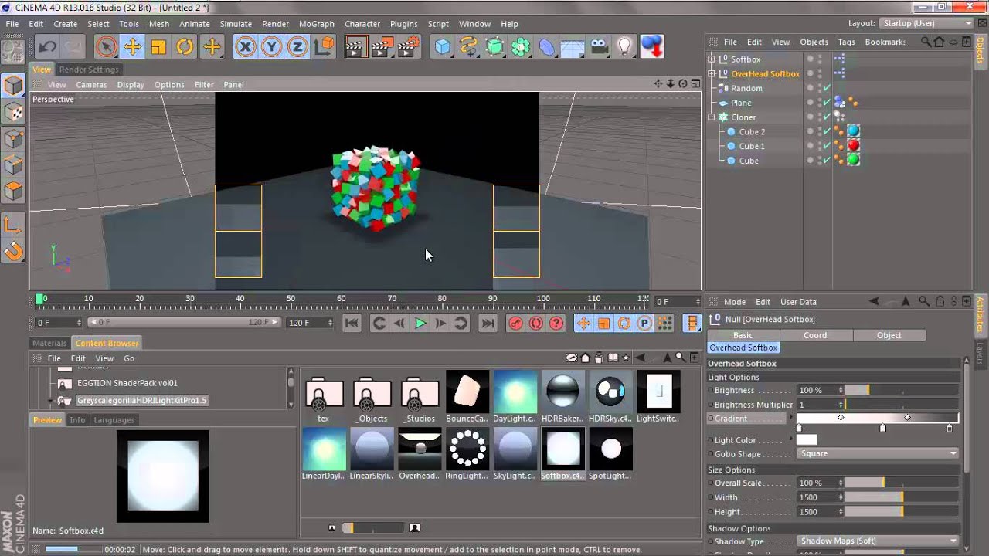
Task: Render the active view clapperboard icon
Action: pos(355,47)
